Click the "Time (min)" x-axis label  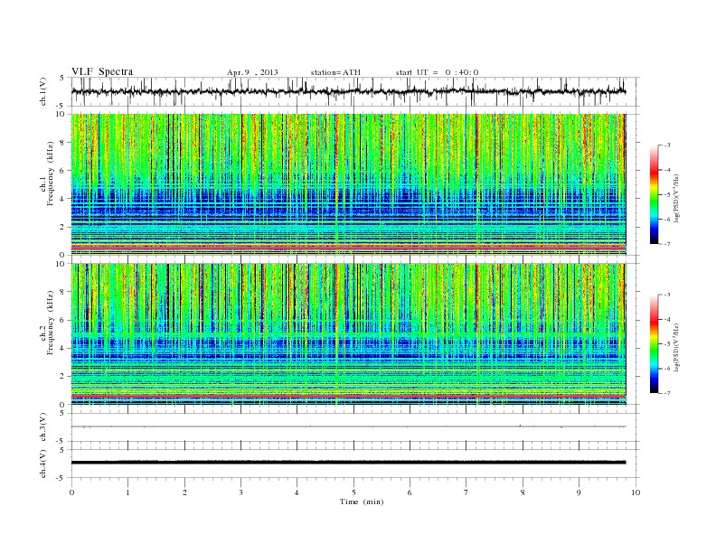(362, 501)
